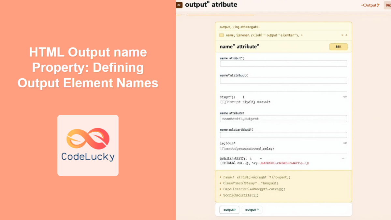Viewport: 391px width, 220px height.
Task: Click the brown back icon beside the title
Action: tap(179, 5)
